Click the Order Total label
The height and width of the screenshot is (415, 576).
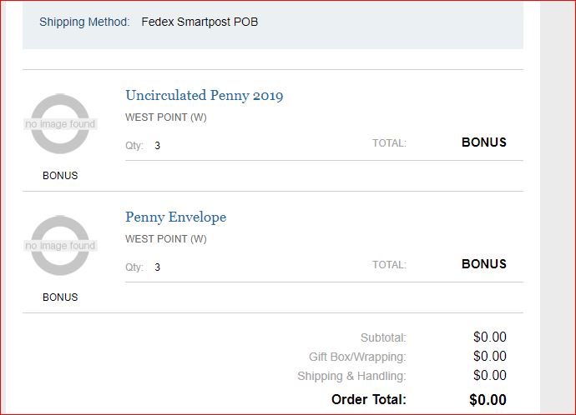pos(368,400)
